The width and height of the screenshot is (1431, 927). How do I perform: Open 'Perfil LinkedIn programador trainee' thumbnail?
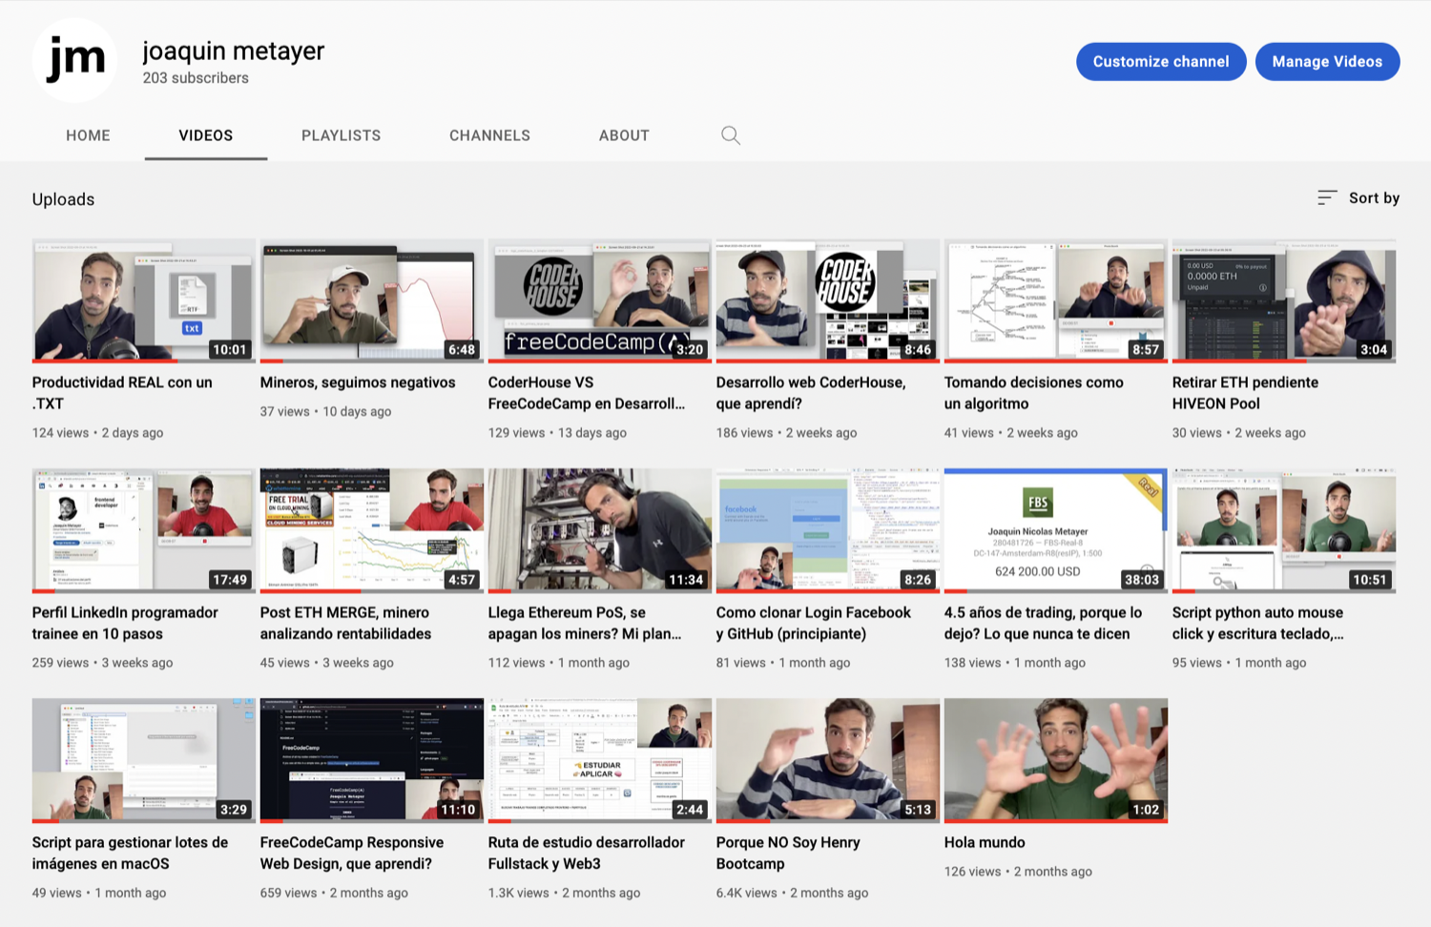tap(143, 529)
